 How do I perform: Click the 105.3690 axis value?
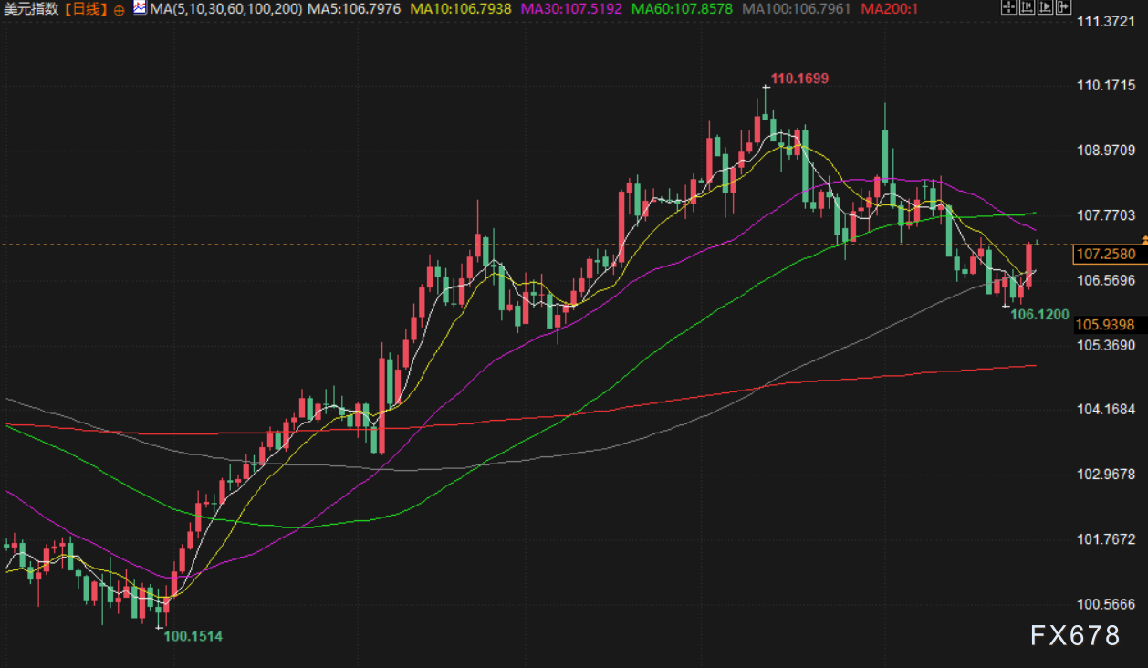[x=1106, y=345]
